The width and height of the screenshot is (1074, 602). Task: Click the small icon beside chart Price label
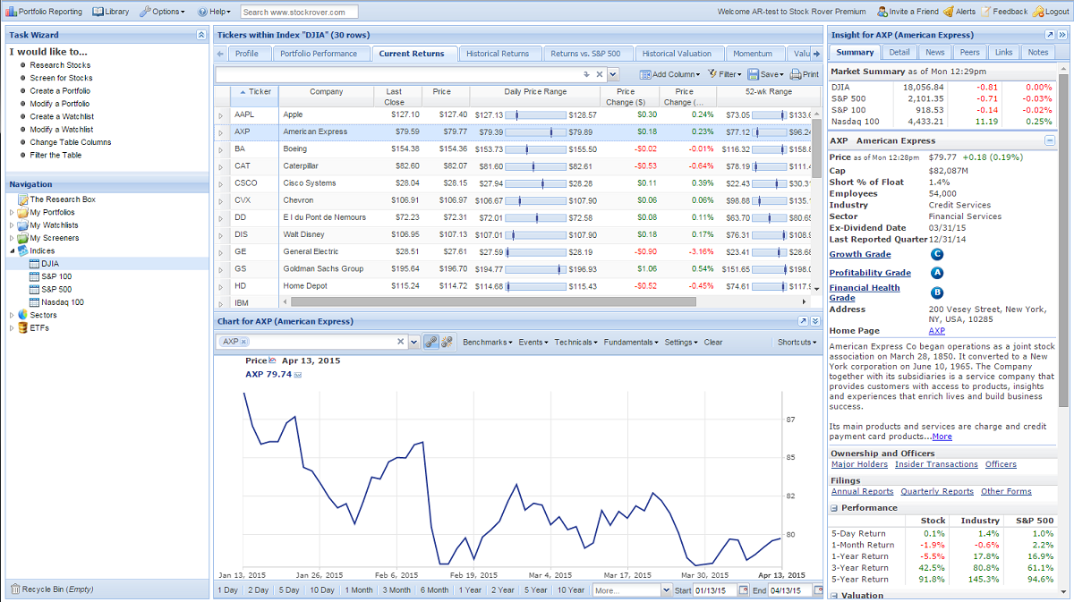tap(273, 360)
